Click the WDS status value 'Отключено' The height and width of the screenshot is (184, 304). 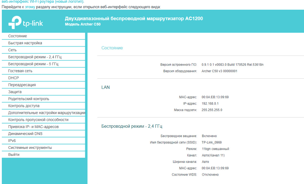pos(210,175)
